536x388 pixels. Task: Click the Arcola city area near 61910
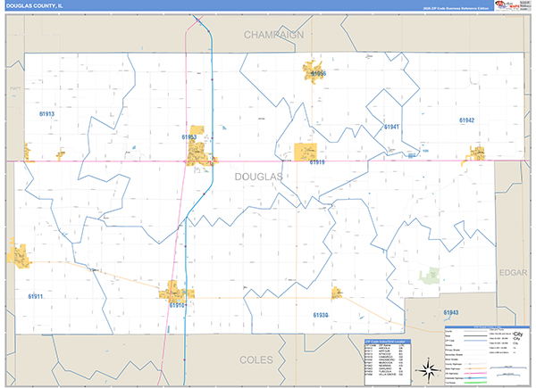pos(176,291)
